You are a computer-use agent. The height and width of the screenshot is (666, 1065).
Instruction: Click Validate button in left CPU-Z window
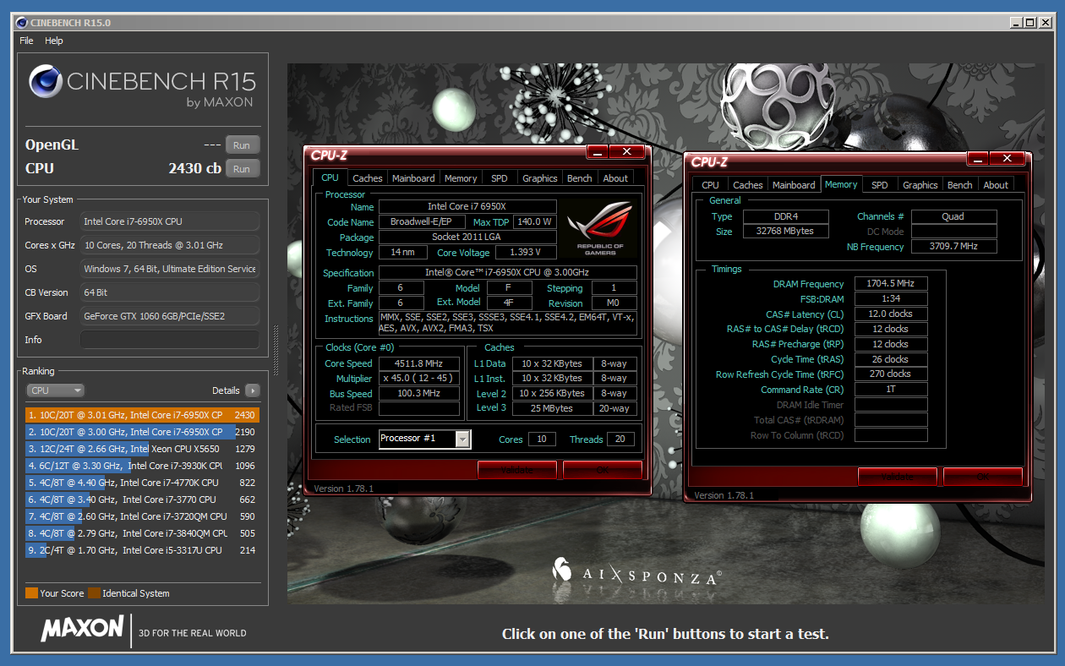(517, 470)
